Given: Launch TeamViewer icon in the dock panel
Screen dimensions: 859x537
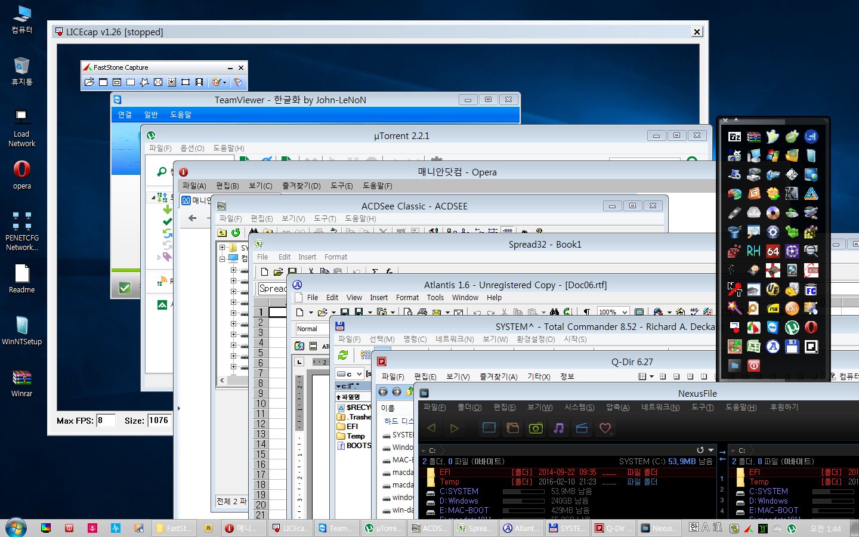Looking at the screenshot, I should [773, 327].
